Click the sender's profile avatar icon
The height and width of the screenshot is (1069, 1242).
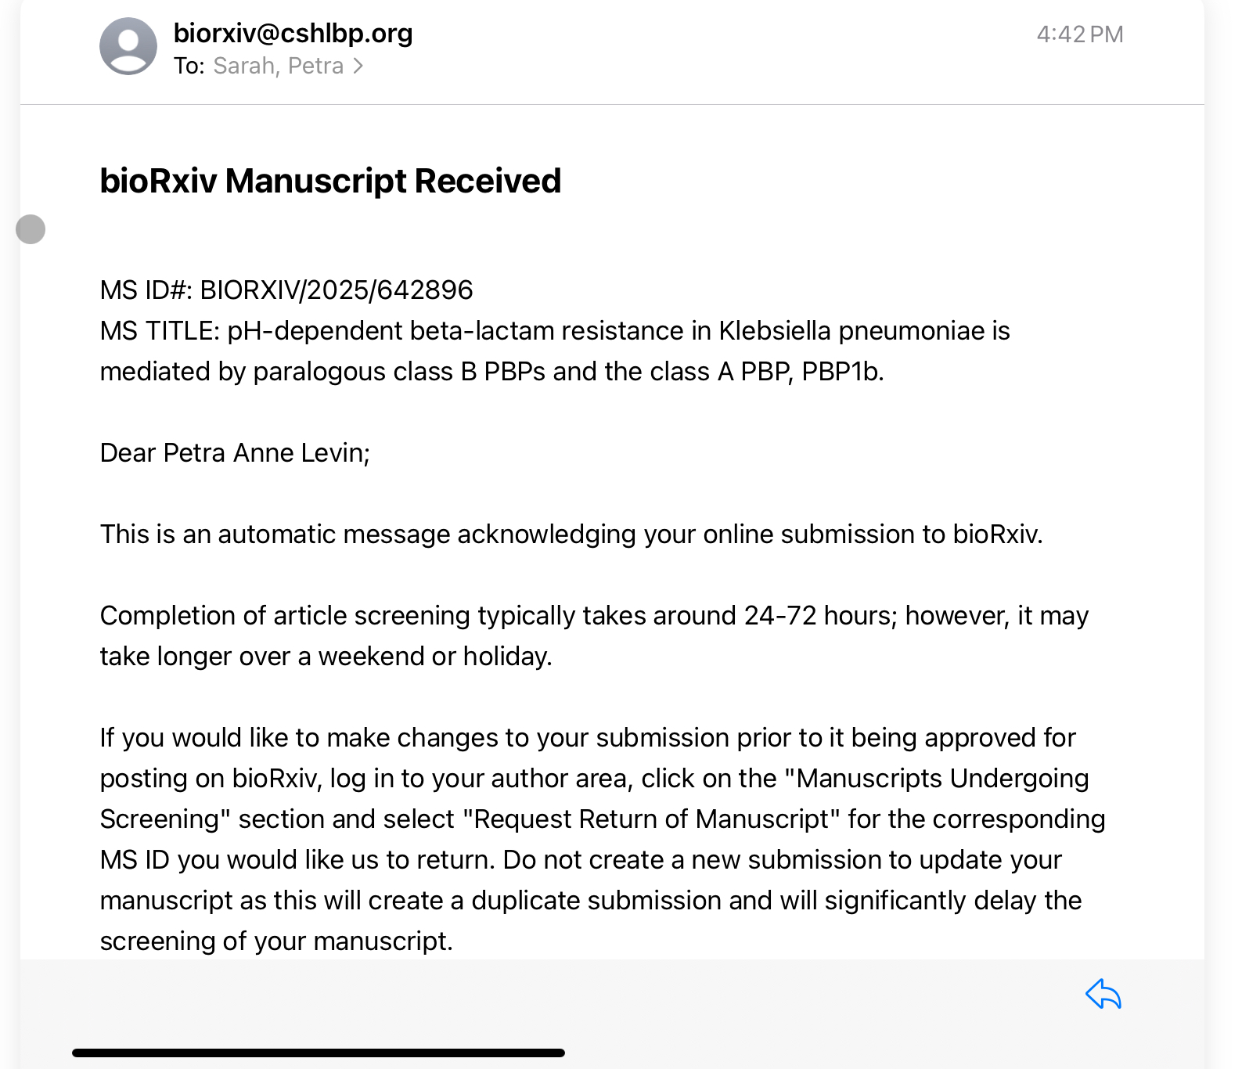coord(128,46)
